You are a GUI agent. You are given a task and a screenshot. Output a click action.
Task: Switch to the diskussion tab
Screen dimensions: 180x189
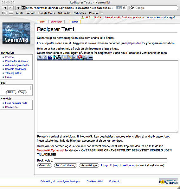click(56, 22)
